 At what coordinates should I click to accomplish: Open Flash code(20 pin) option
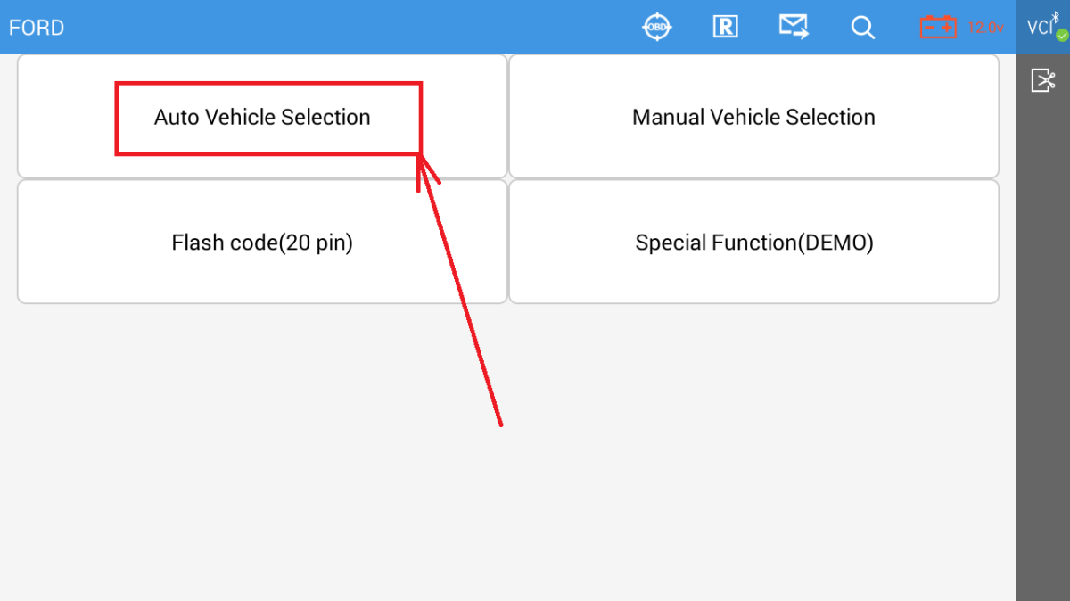coord(262,243)
